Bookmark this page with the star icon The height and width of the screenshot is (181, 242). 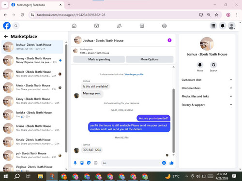pyautogui.click(x=216, y=15)
